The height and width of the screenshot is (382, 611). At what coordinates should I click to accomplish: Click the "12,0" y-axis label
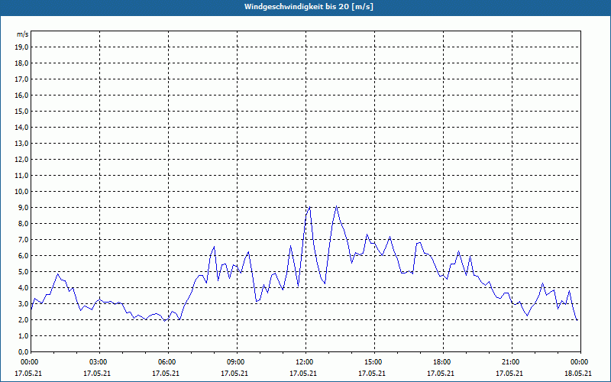pyautogui.click(x=21, y=160)
